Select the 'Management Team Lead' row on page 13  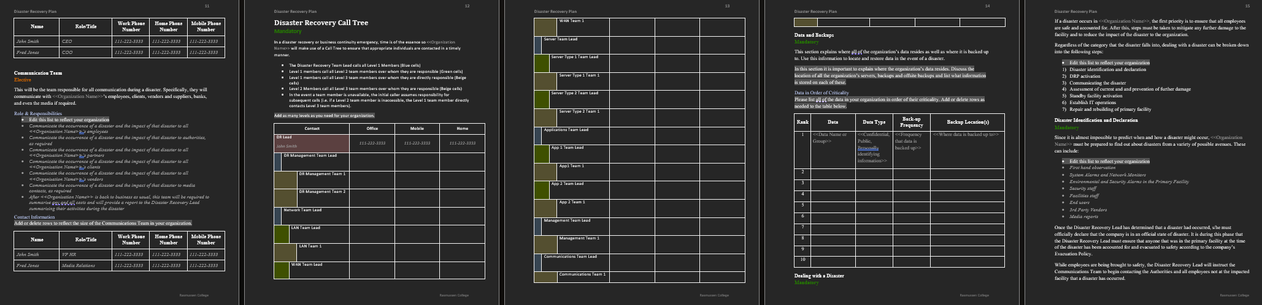(639, 226)
